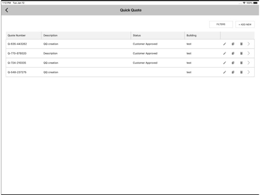Click 'QQ creation' in row Q-635-443262
This screenshot has width=260, height=195.
51,44
